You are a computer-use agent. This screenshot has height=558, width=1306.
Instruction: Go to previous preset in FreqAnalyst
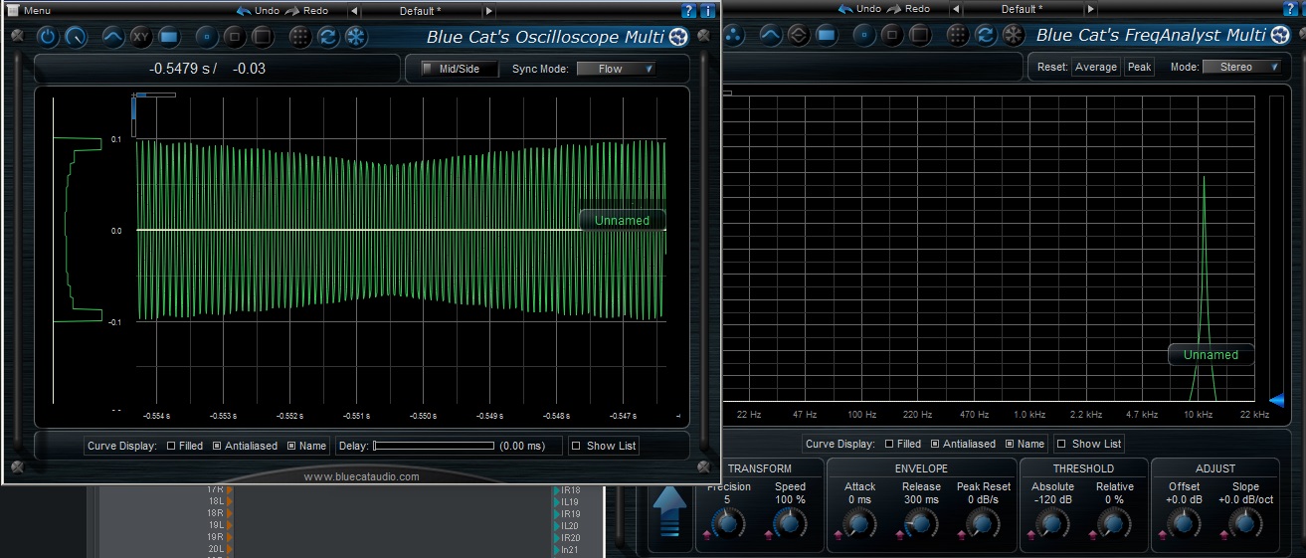[956, 9]
